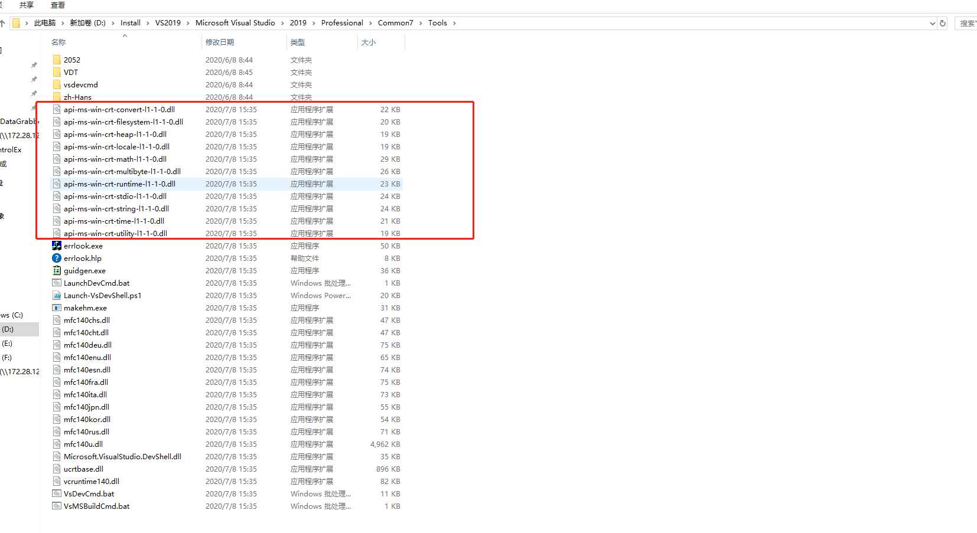Expand chevron after Microsoft Visual Studio breadcrumb

click(282, 23)
